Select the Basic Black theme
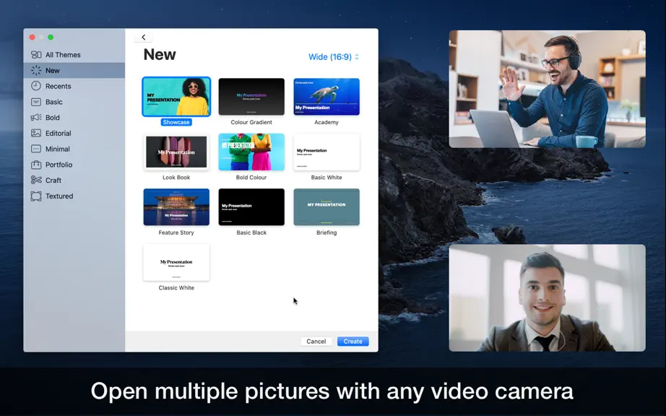Image resolution: width=666 pixels, height=416 pixels. pyautogui.click(x=251, y=207)
